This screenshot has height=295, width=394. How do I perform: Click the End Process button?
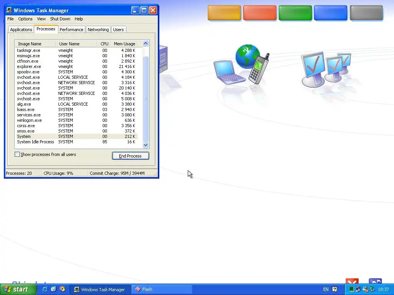click(x=130, y=156)
